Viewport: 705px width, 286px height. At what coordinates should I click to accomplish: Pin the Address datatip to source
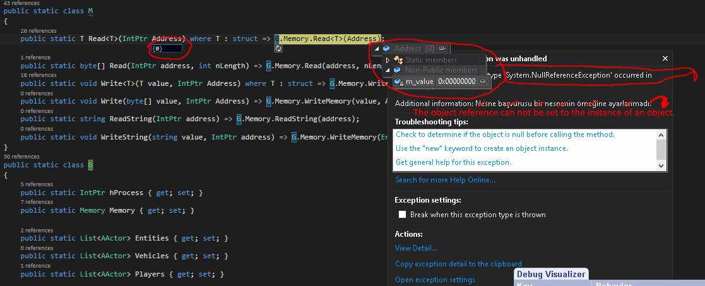pos(442,48)
